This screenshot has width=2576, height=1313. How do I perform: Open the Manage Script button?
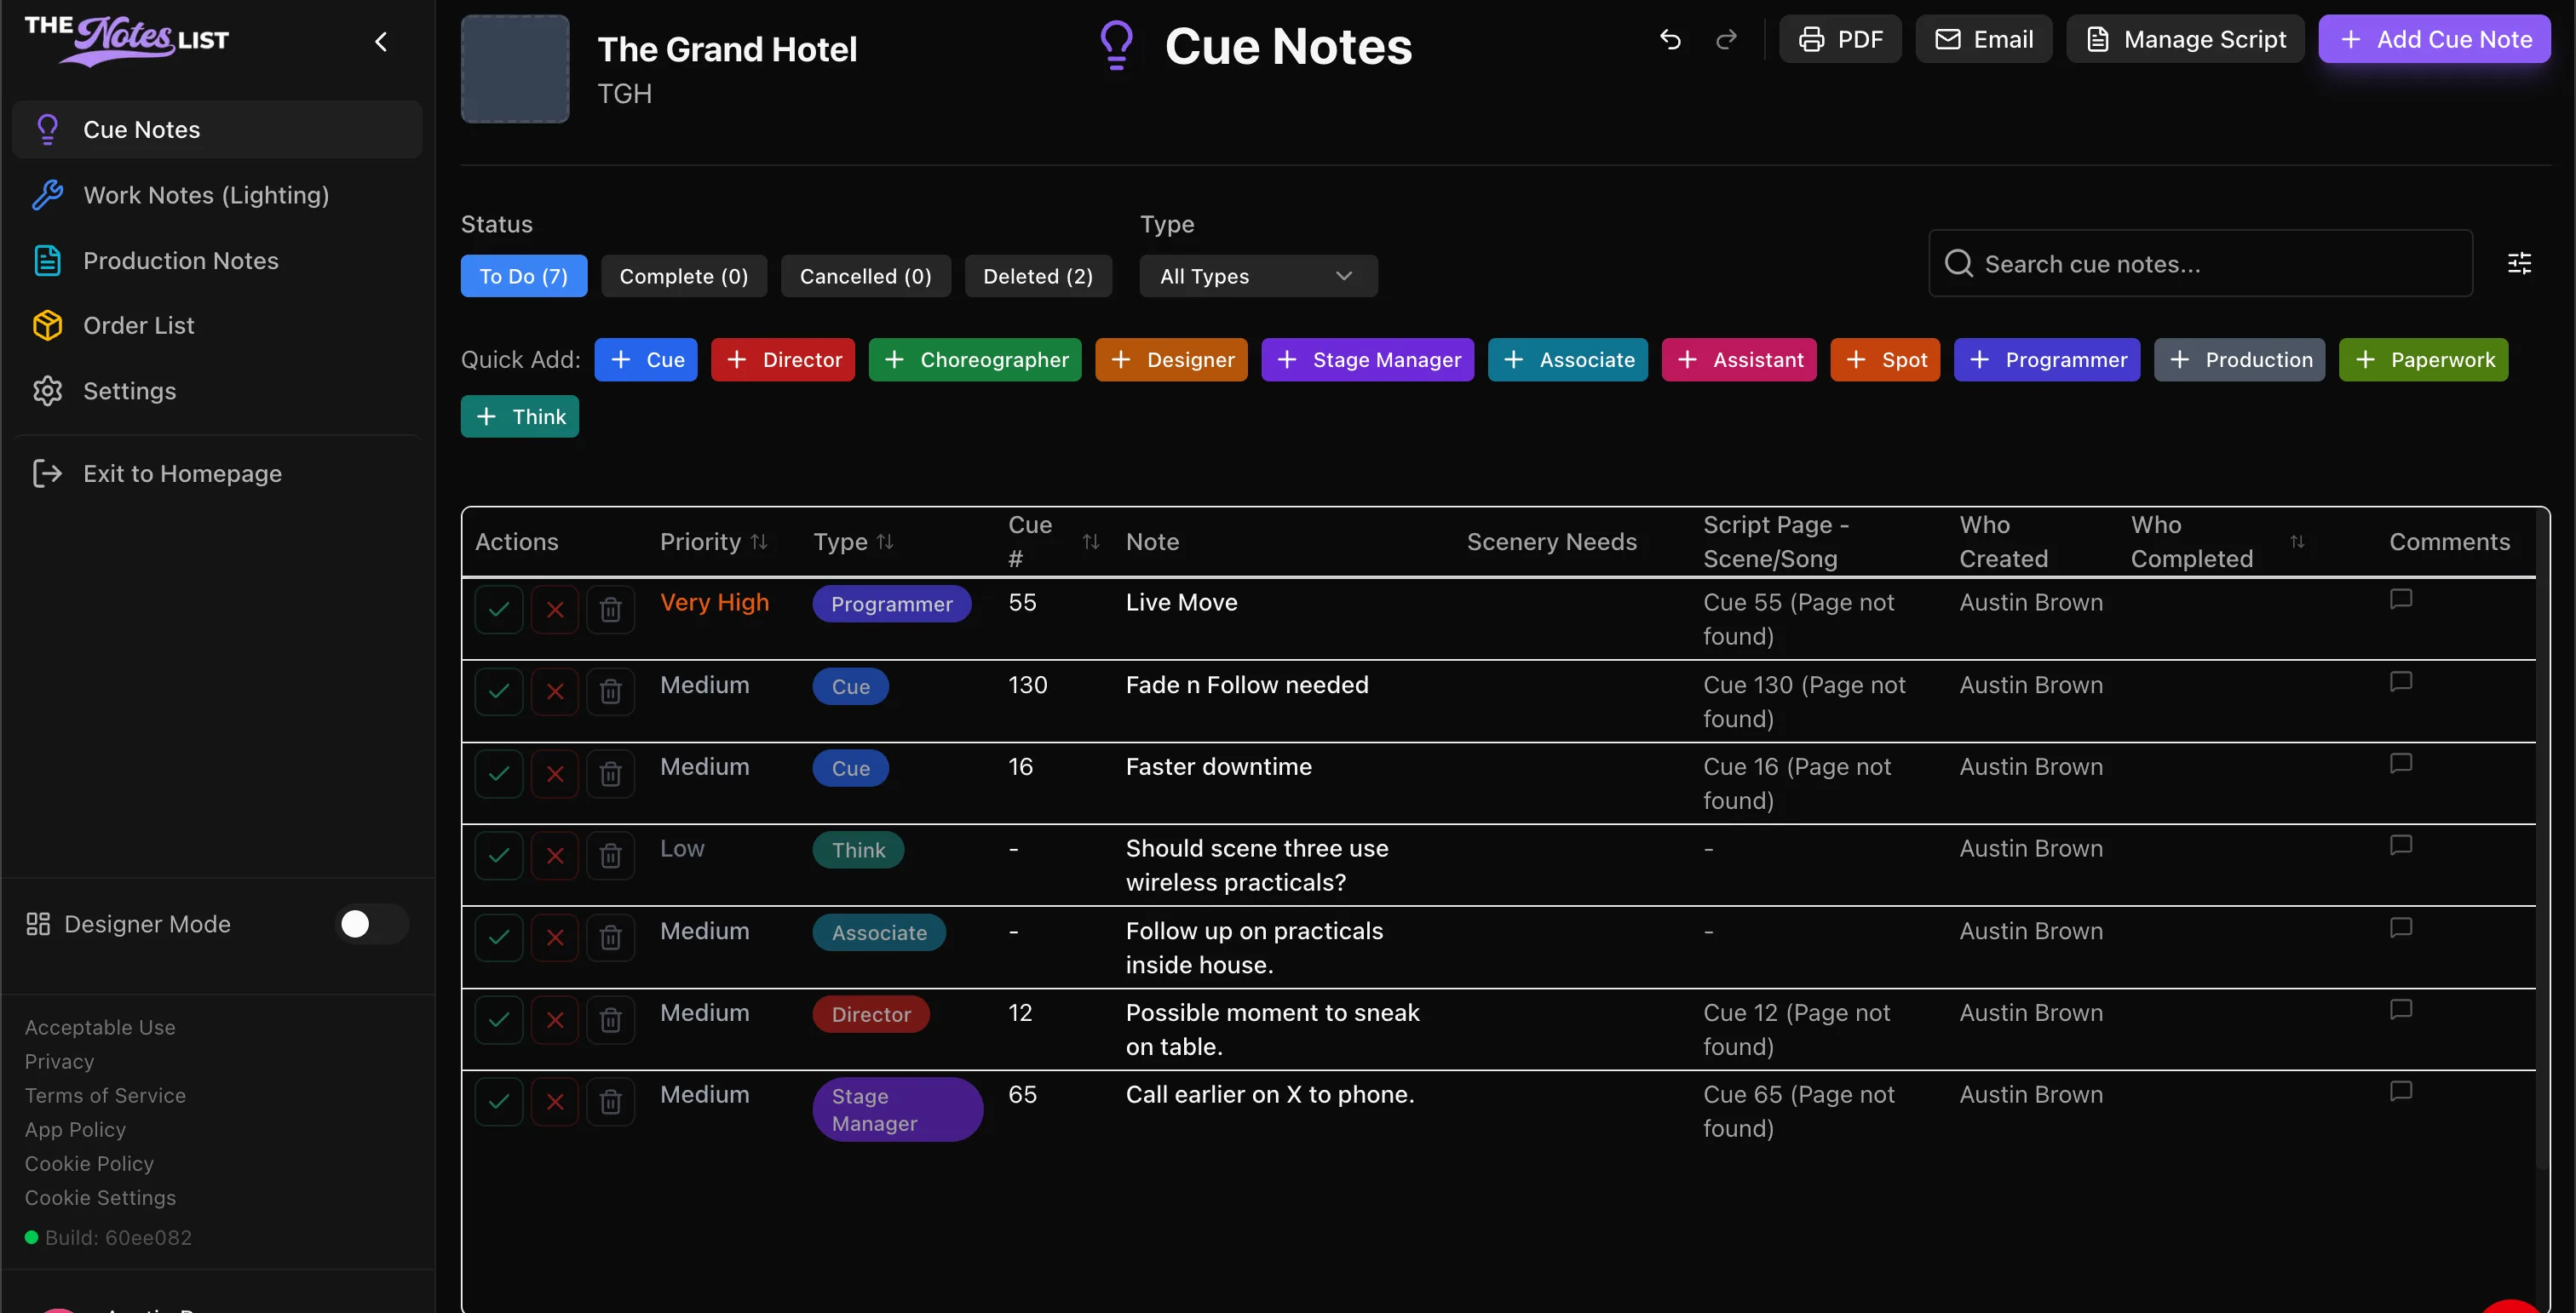tap(2185, 39)
